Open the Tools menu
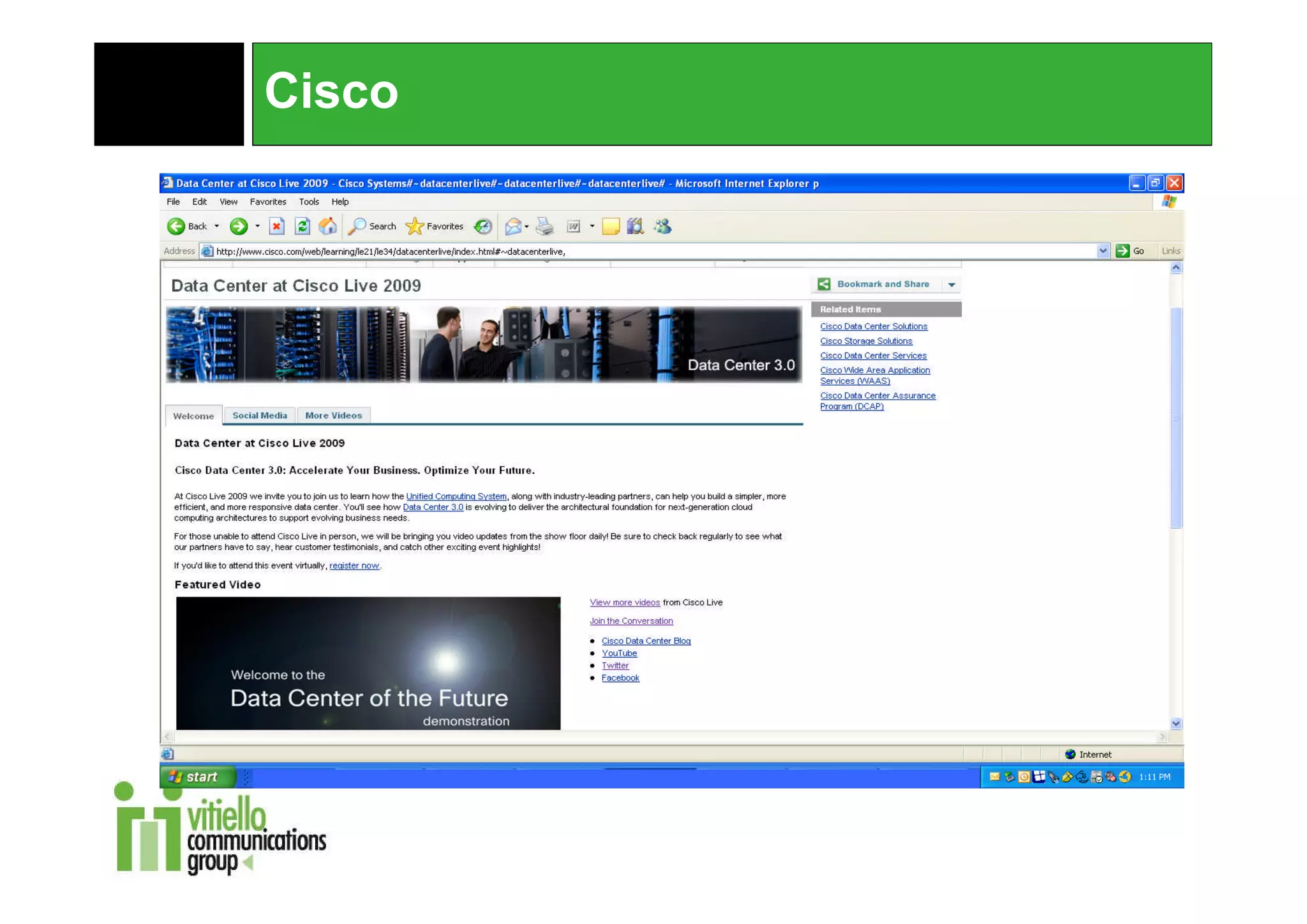 point(309,202)
